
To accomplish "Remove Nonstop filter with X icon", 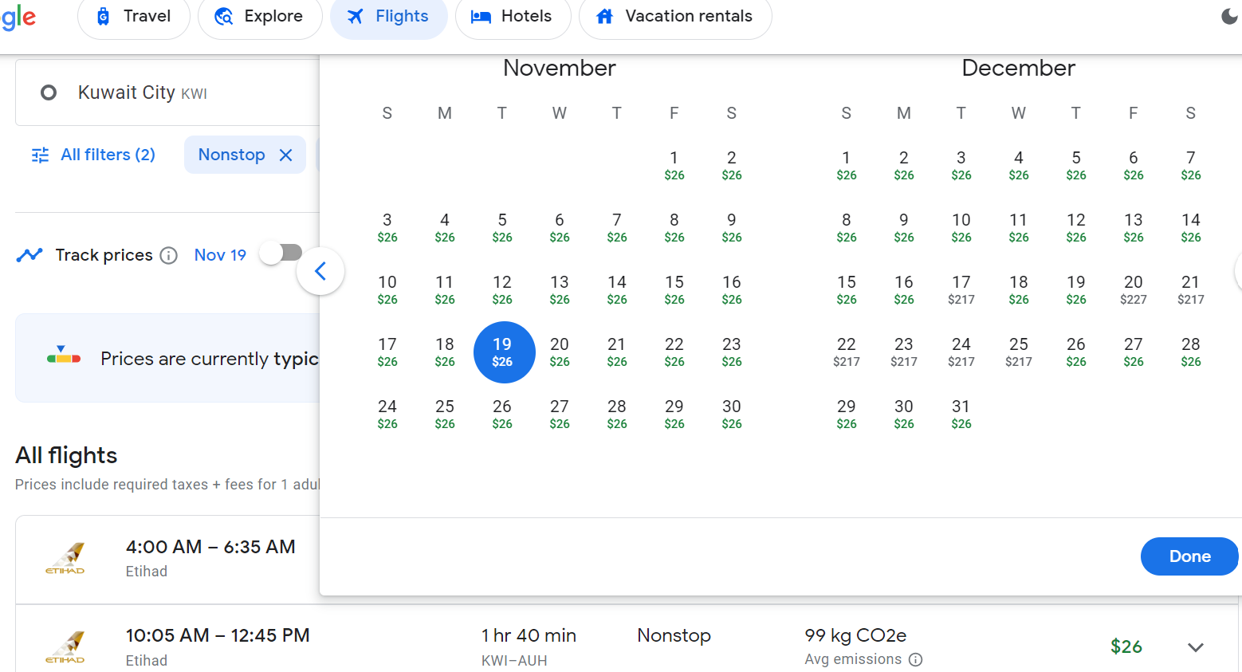I will point(286,155).
